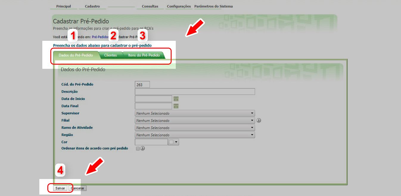Screen dimensions: 401x196
Task: Click the Cor text input field
Action: [x=151, y=142]
